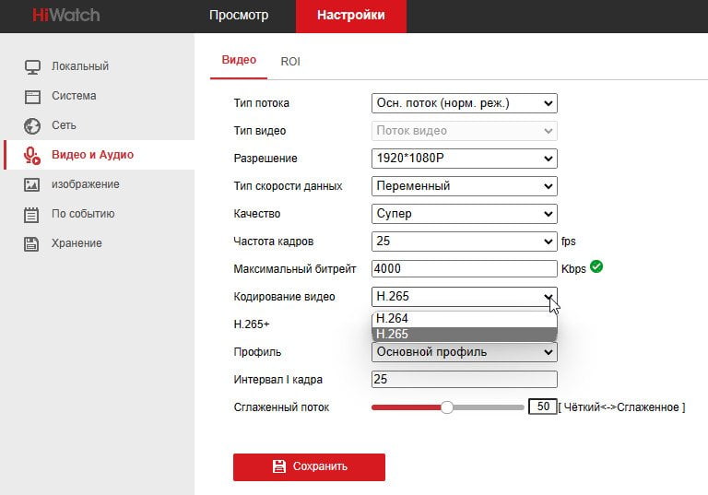Click the Kbps unit label

pyautogui.click(x=573, y=269)
